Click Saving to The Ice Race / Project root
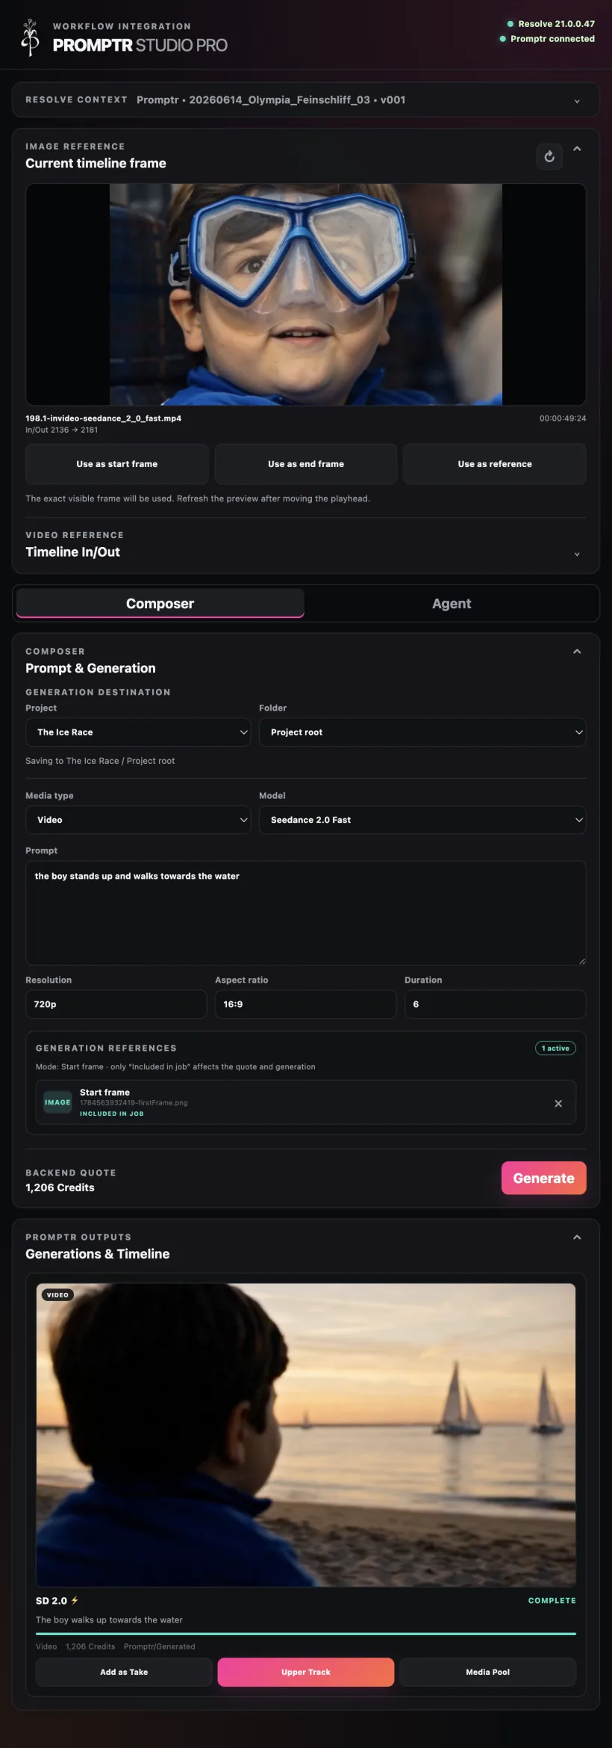Screen dimensions: 612x1748 [100, 761]
